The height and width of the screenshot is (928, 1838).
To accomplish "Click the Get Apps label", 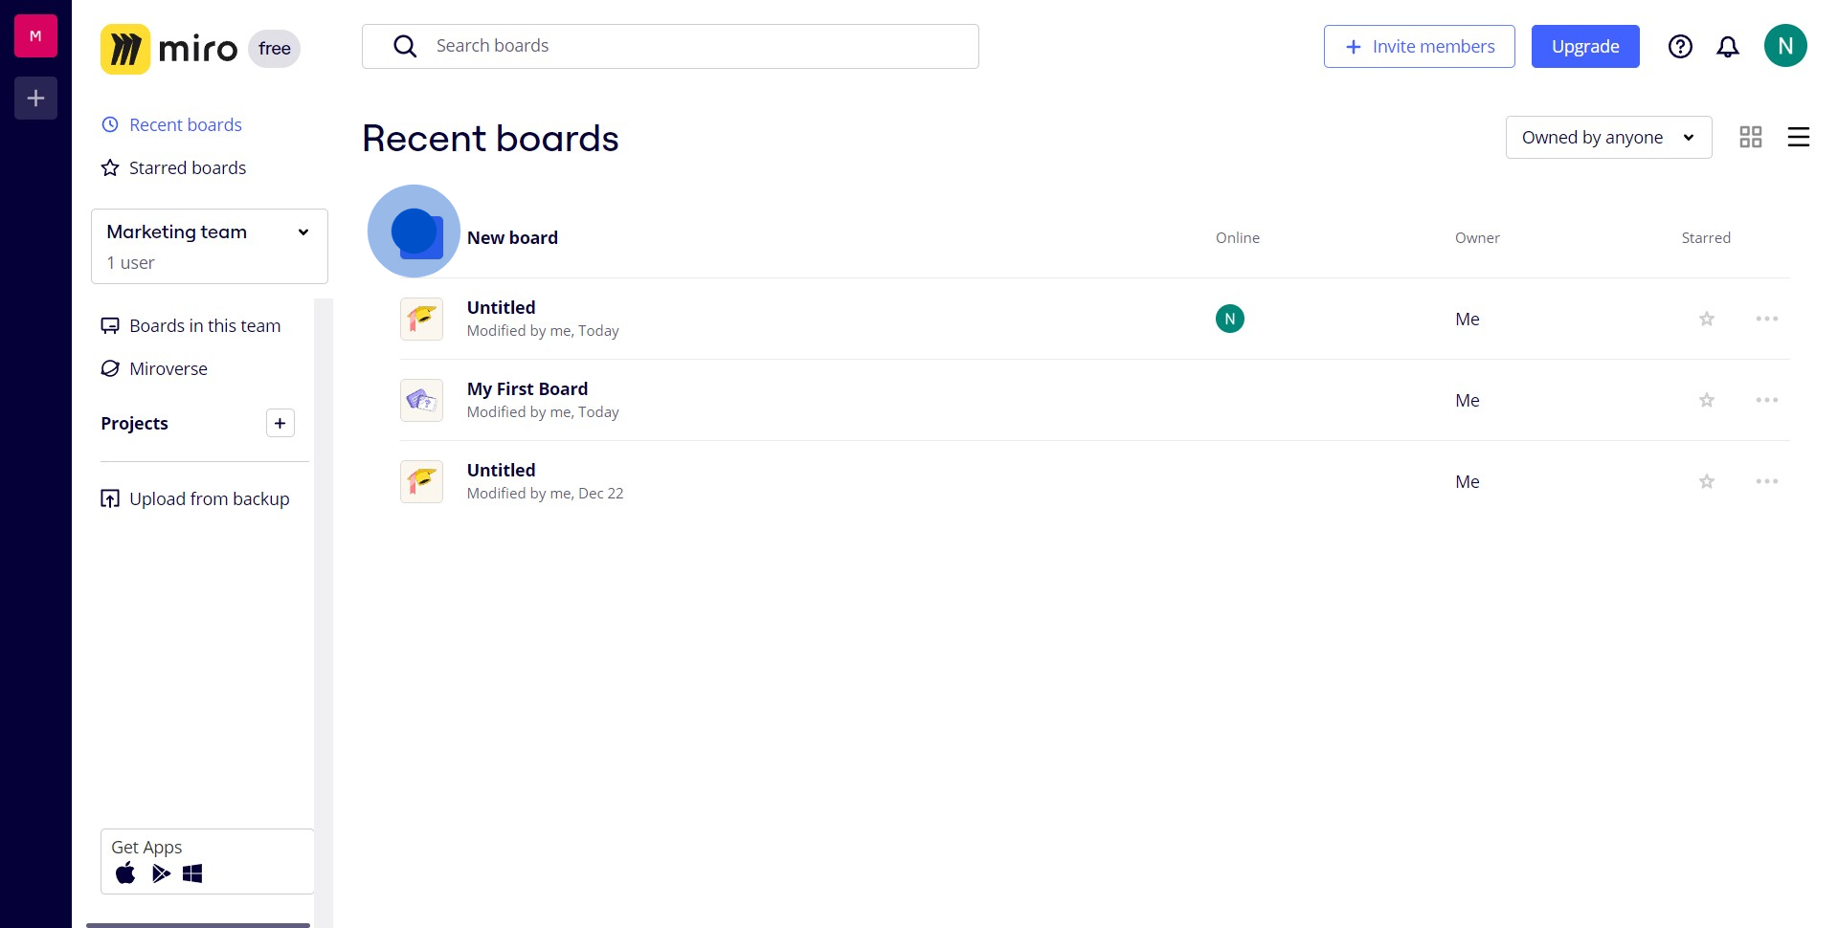I will (146, 847).
